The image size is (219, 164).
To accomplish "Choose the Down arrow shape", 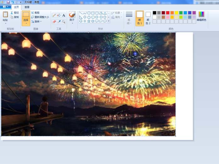I will coord(81,21).
